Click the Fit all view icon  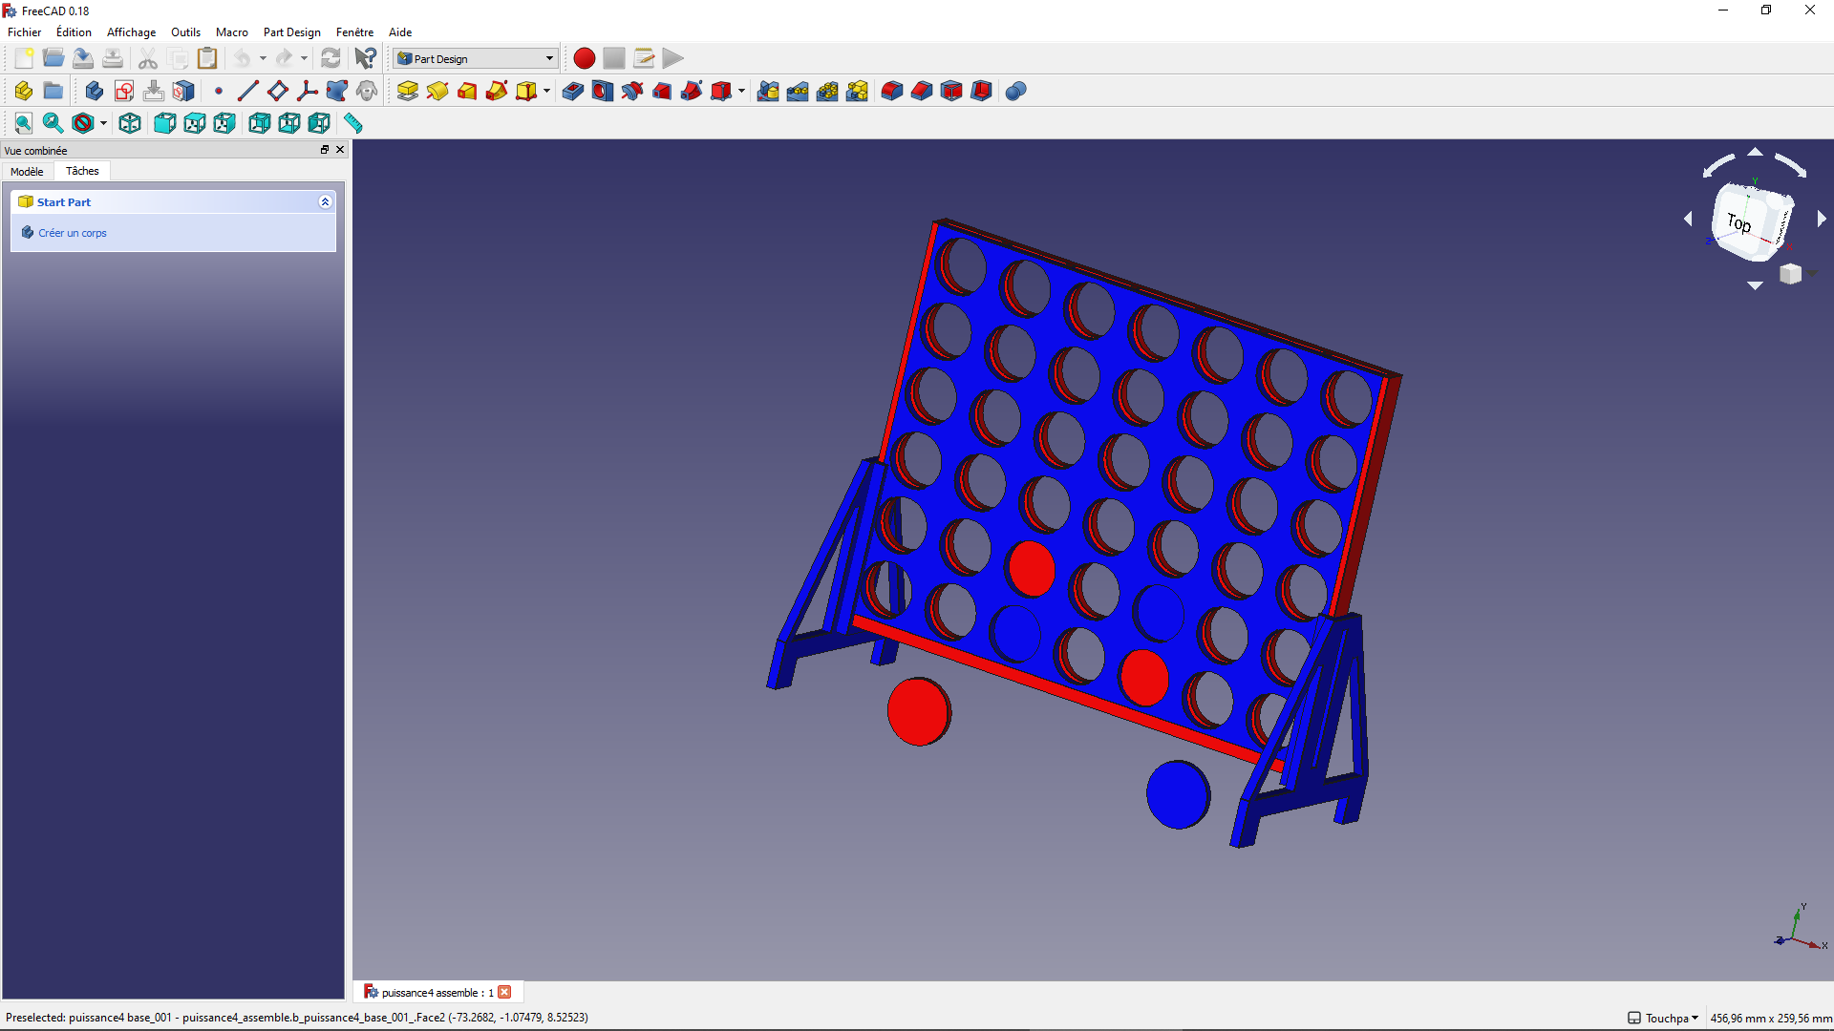coord(23,123)
